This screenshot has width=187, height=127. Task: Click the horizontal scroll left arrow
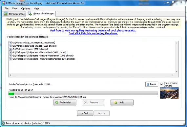click(10, 75)
